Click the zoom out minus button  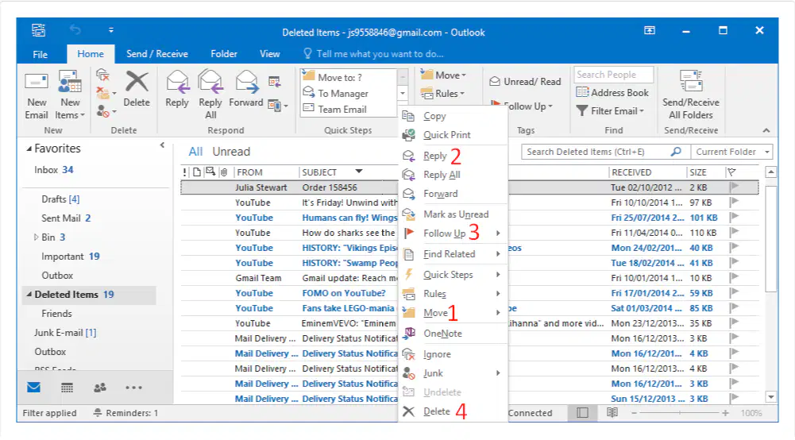[x=635, y=413]
